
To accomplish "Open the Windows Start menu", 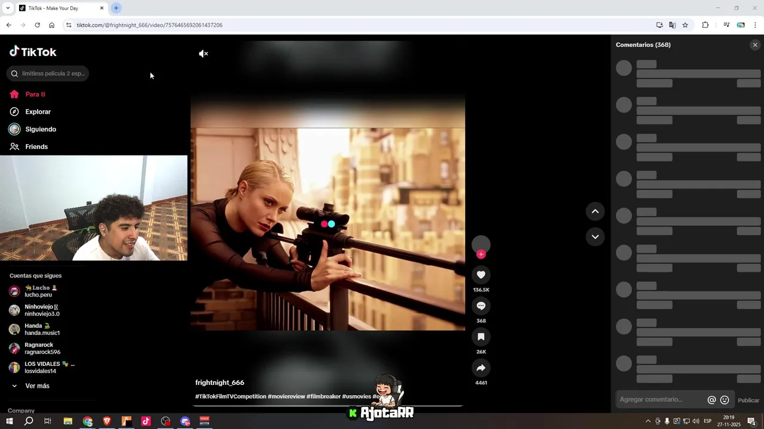I will coord(9,421).
